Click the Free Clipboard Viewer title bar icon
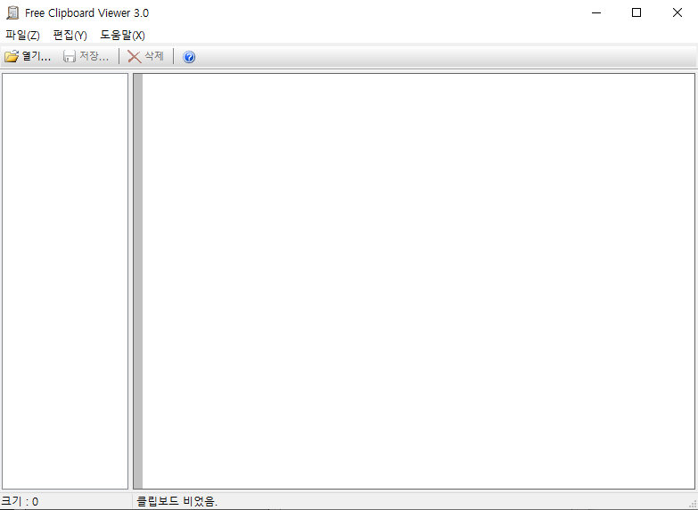The image size is (698, 510). coord(12,12)
